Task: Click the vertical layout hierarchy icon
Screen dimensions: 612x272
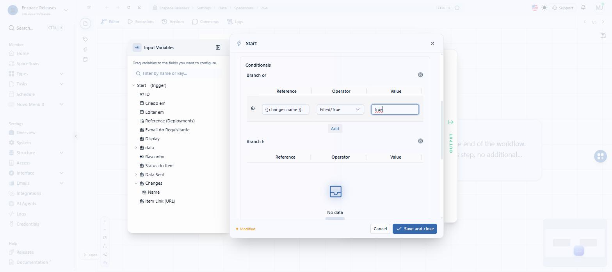Action: [x=105, y=246]
